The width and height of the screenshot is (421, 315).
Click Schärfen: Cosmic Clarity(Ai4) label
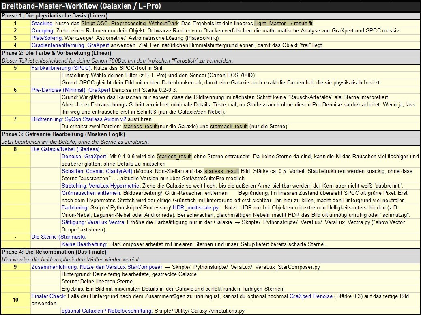tap(97, 171)
